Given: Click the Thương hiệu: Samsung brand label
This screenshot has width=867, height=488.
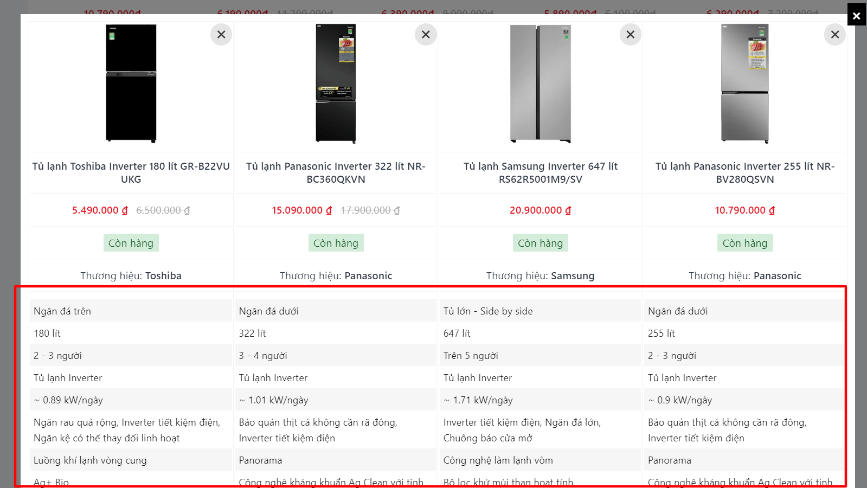Looking at the screenshot, I should pos(541,275).
